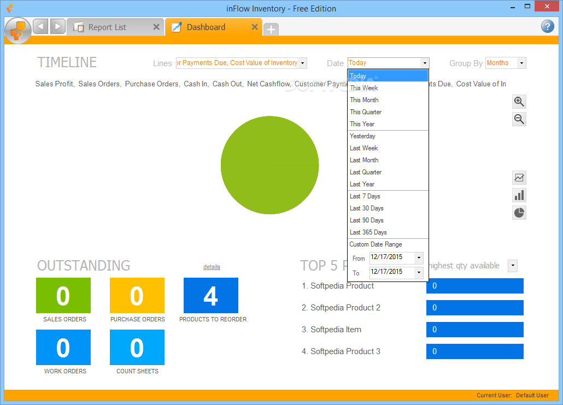Zoom in on the timeline chart
563x405 pixels.
[x=519, y=102]
